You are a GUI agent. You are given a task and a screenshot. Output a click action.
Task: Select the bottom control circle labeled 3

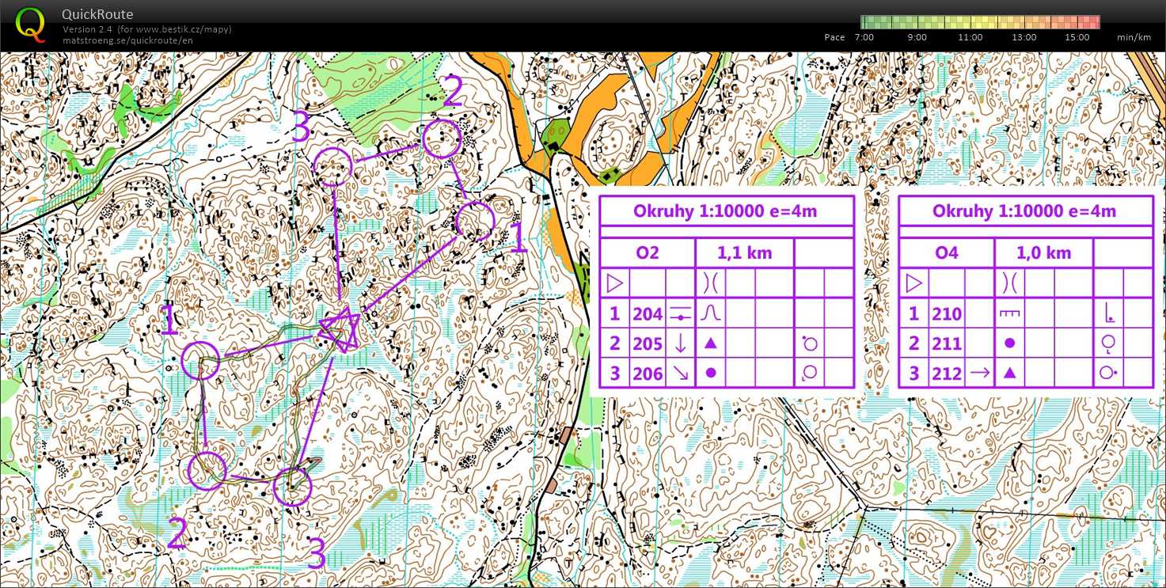292,487
